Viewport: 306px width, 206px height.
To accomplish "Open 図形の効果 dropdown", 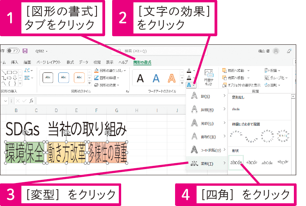I will [x=107, y=85].
